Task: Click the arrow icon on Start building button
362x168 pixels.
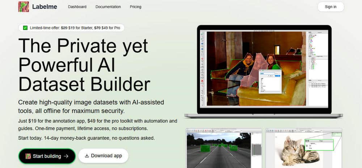Action: 66,156
